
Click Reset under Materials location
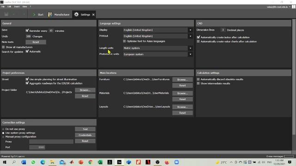point(182,99)
